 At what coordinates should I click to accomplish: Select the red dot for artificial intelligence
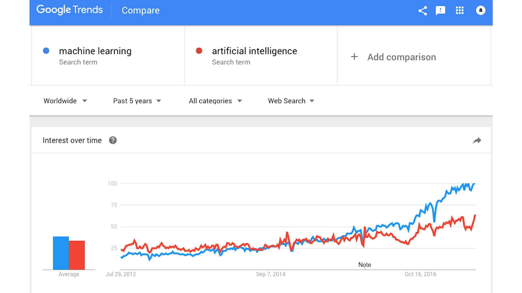pyautogui.click(x=199, y=51)
